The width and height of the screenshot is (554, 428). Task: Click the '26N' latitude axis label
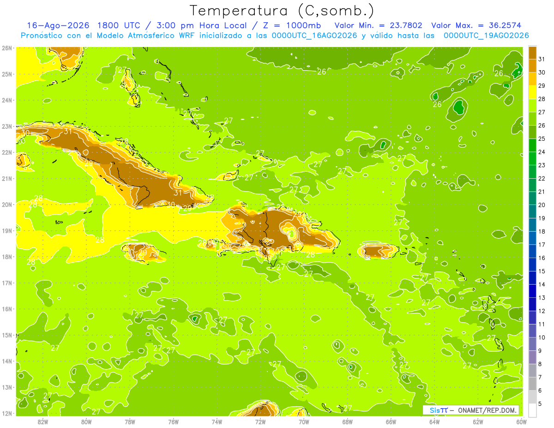(7, 48)
